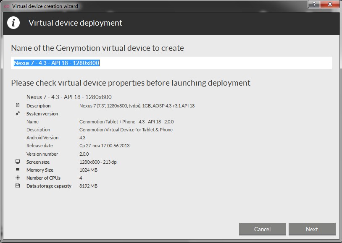Image resolution: width=342 pixels, height=243 pixels.
Task: Click the 'Version number' label
Action: click(42, 154)
